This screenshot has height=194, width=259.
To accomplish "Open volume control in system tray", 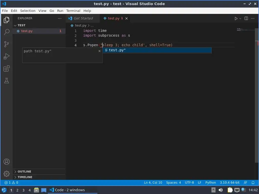I will point(221,190).
